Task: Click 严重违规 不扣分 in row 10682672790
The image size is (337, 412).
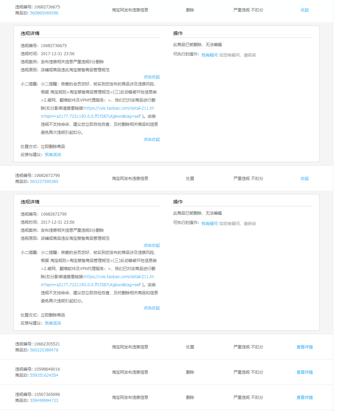Action: tap(248, 179)
